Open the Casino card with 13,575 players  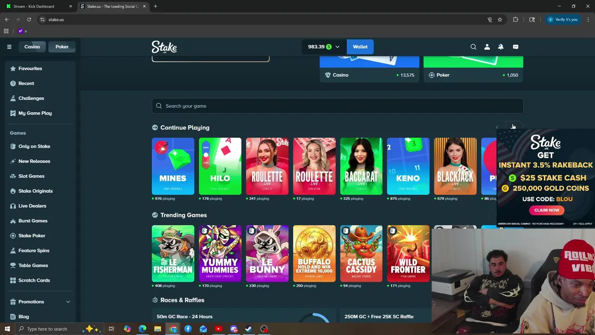tap(370, 69)
